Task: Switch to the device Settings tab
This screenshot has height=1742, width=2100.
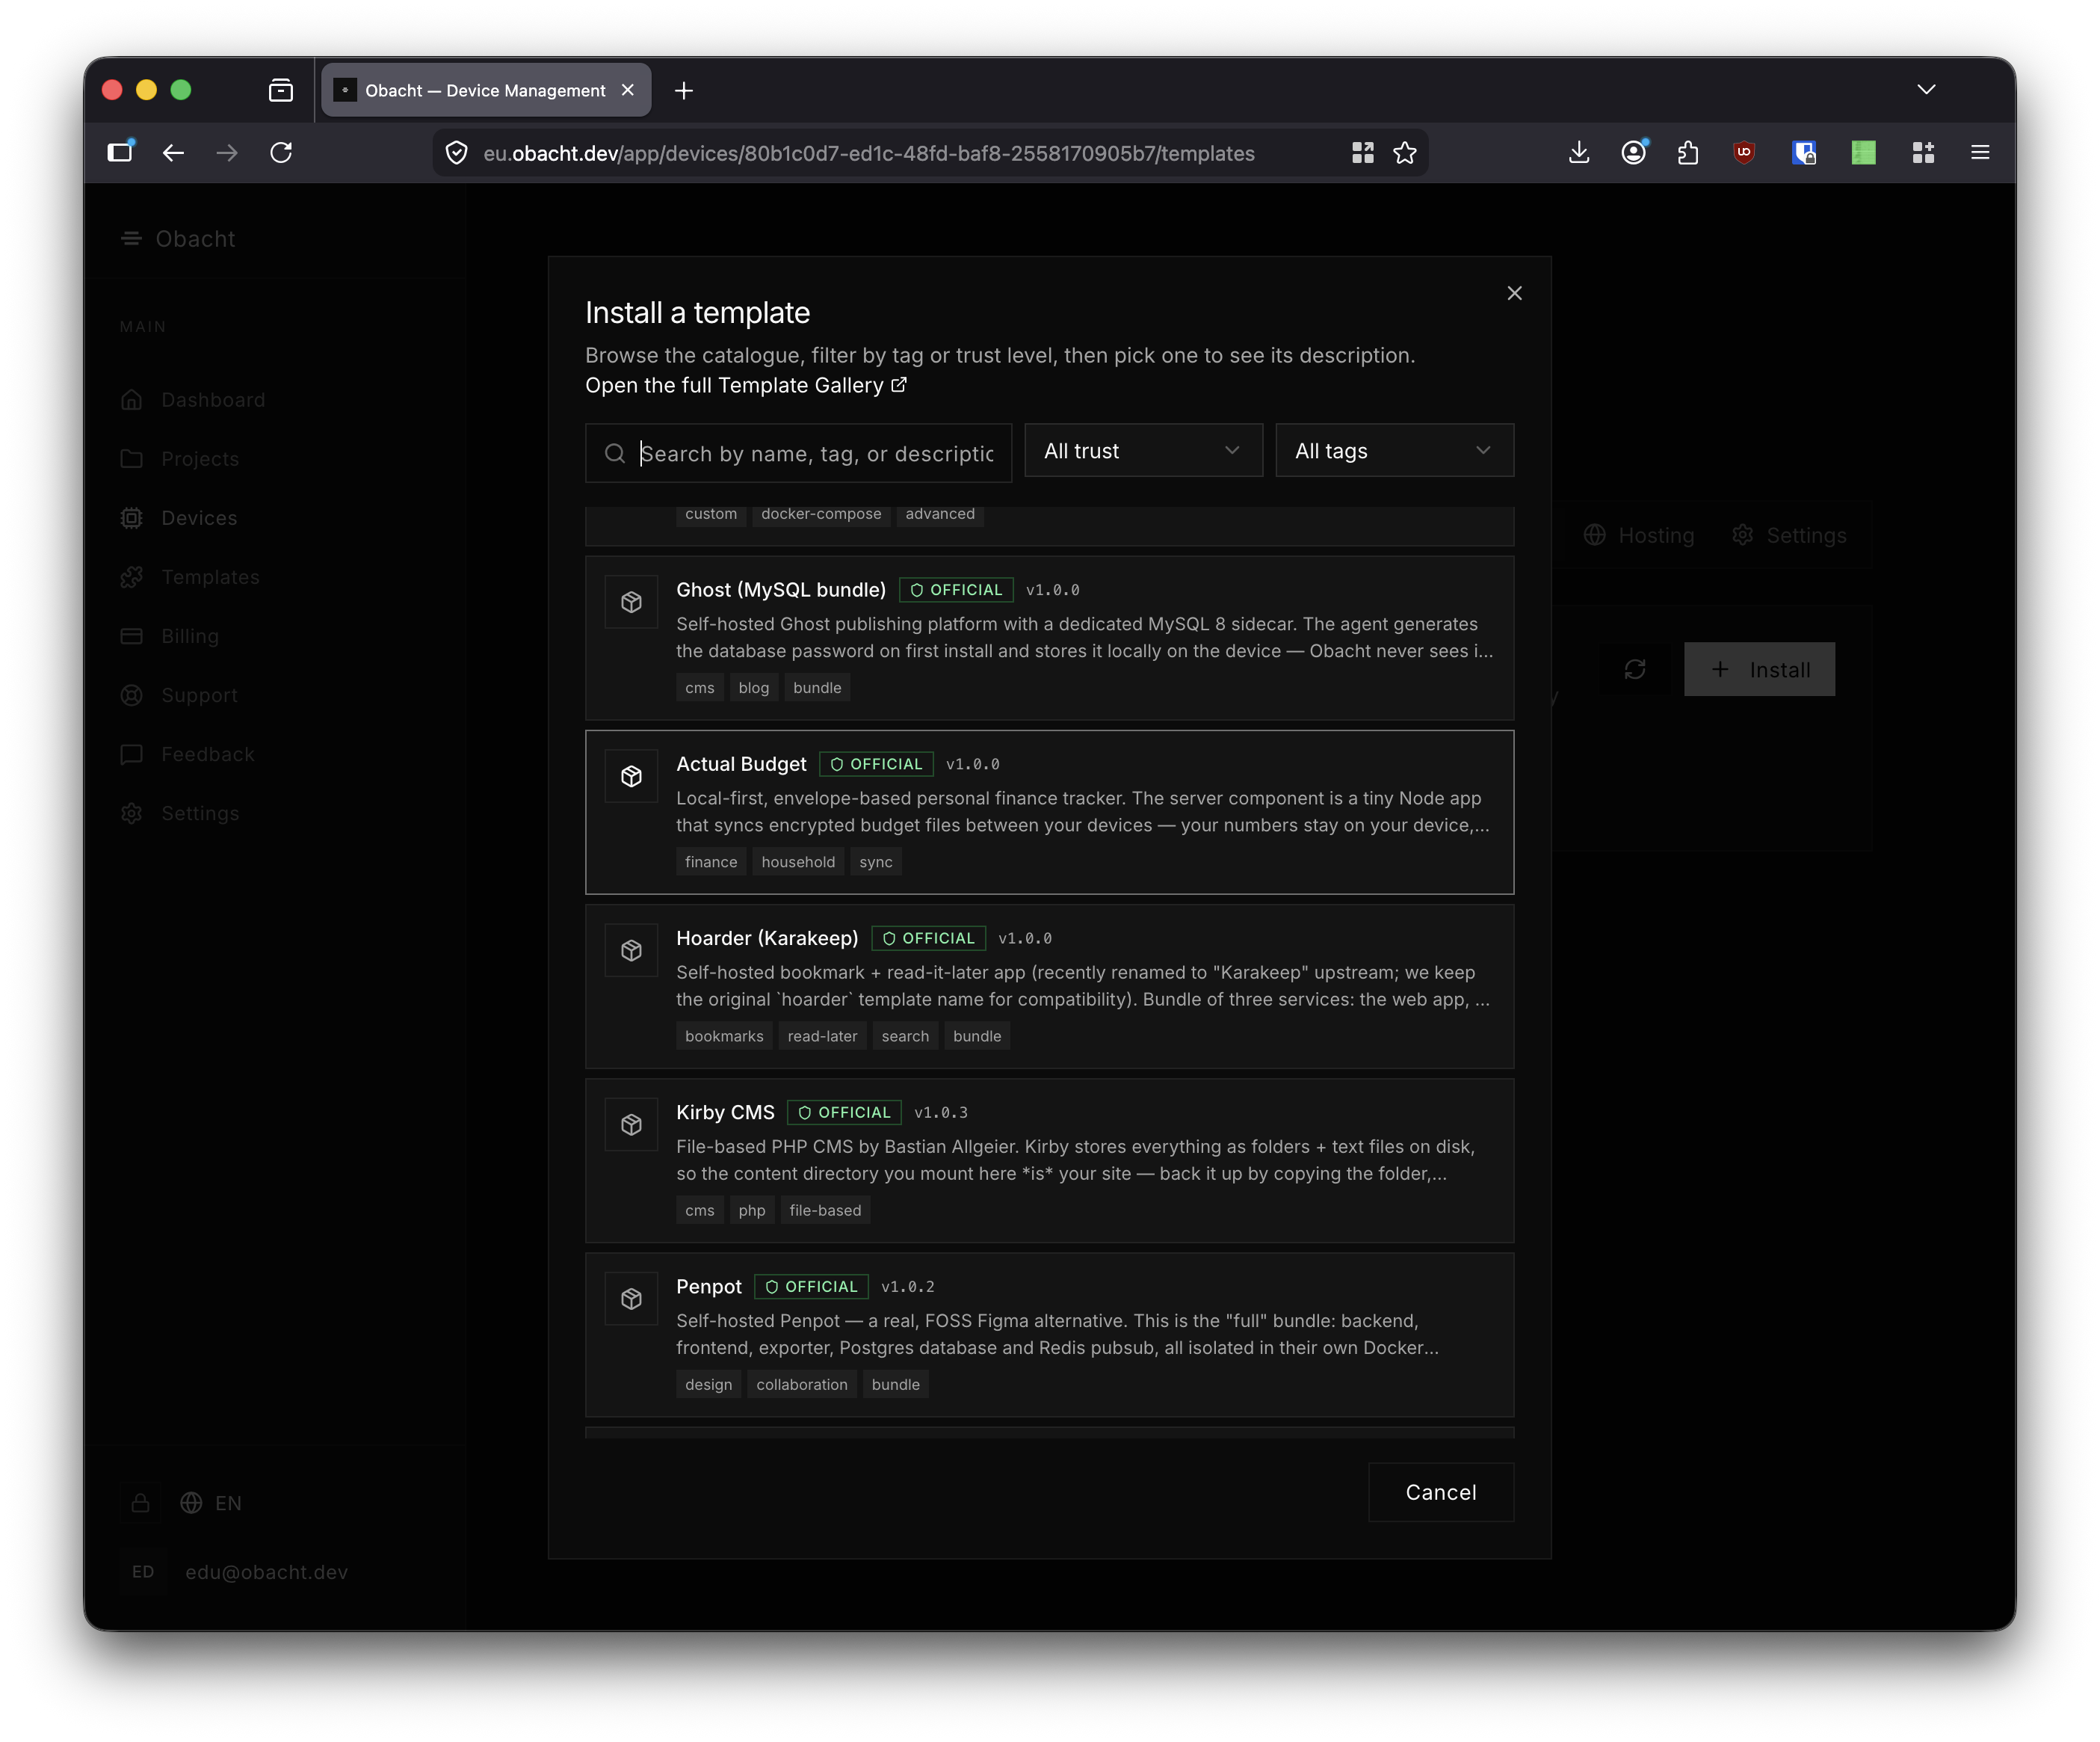Action: click(1790, 535)
